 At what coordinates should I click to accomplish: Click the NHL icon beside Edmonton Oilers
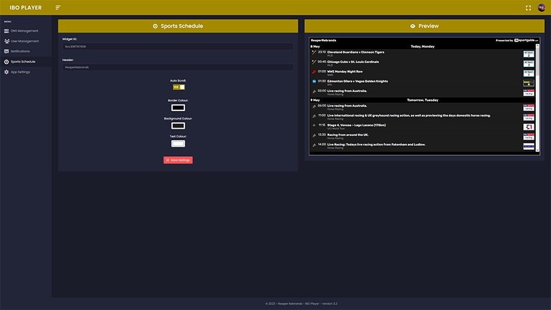tap(314, 81)
